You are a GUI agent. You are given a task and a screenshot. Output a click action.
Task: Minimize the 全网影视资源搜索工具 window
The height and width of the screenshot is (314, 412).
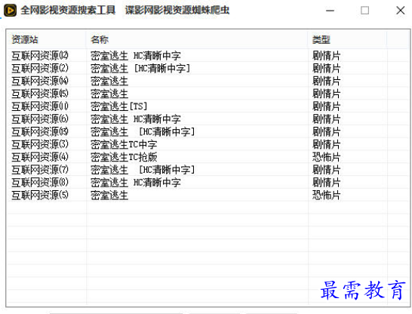point(330,11)
